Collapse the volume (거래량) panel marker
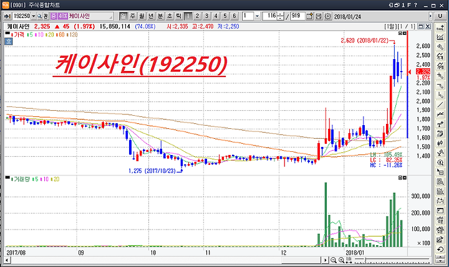The width and height of the screenshot is (449, 267). [x=7, y=178]
